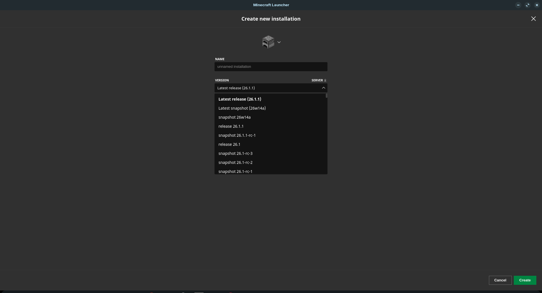The image size is (542, 293).
Task: Click the furnace installation icon
Action: (x=268, y=42)
